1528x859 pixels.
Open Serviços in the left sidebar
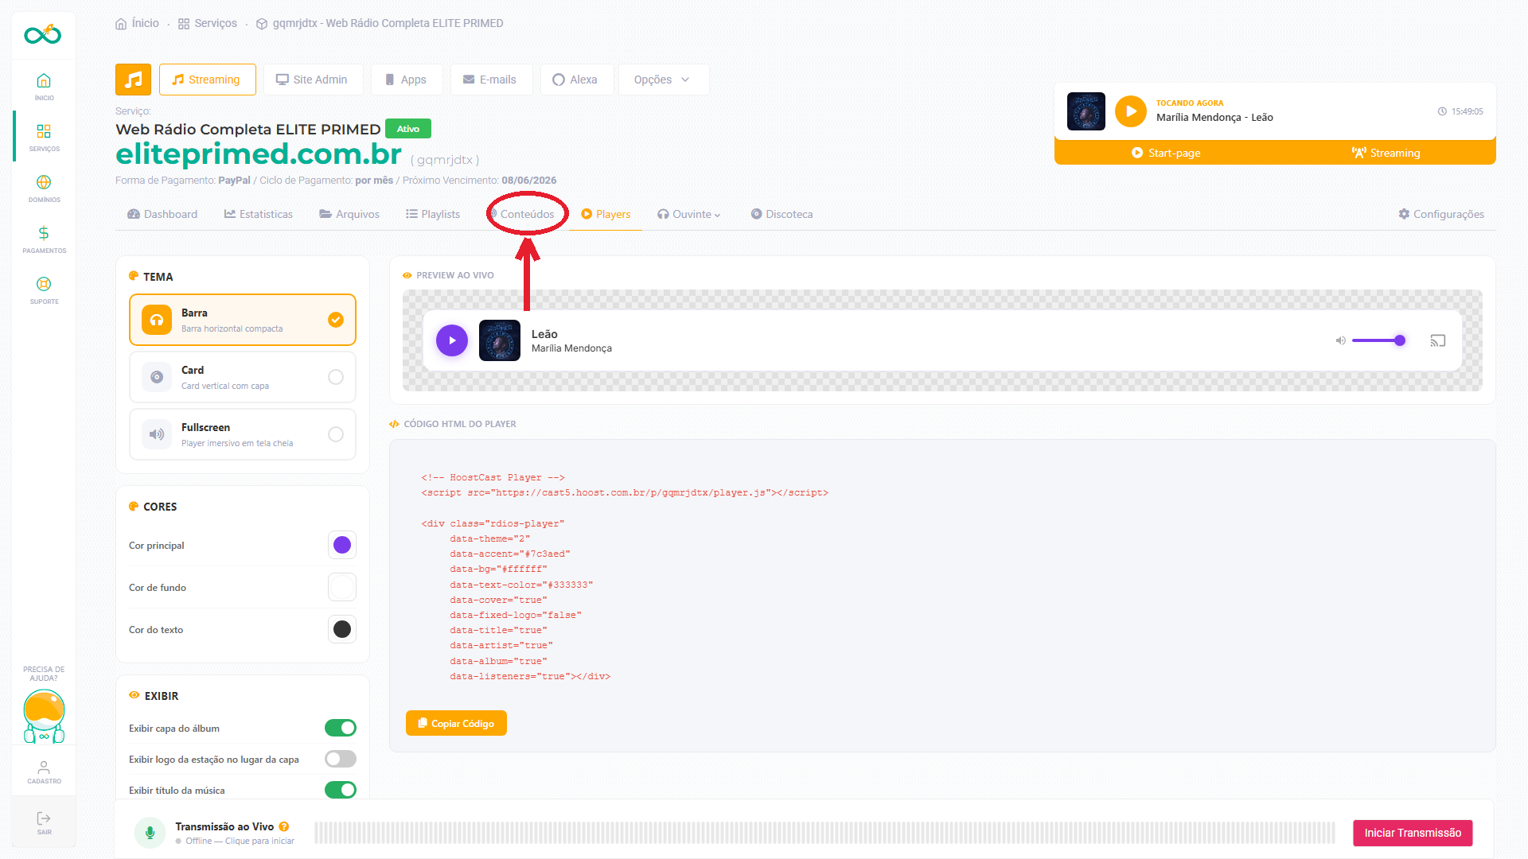tap(44, 137)
